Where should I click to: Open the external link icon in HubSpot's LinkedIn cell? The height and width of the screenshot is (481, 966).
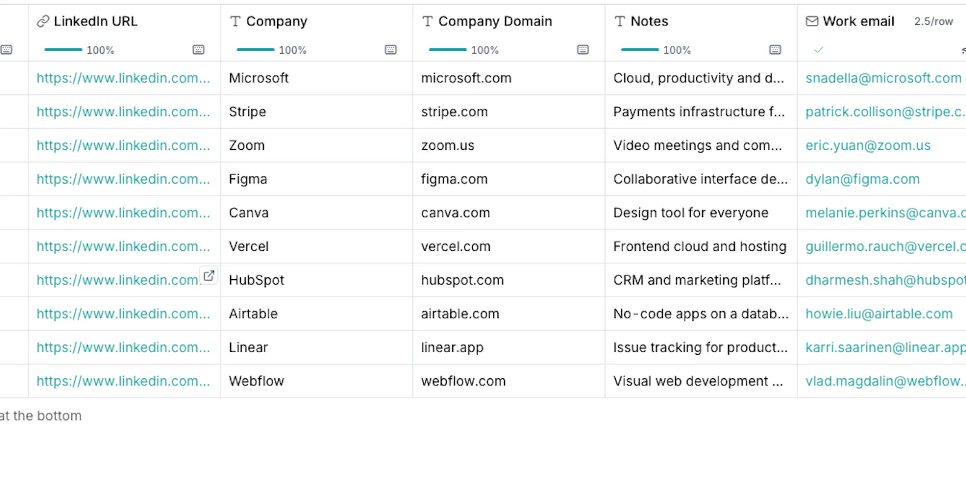pyautogui.click(x=209, y=276)
